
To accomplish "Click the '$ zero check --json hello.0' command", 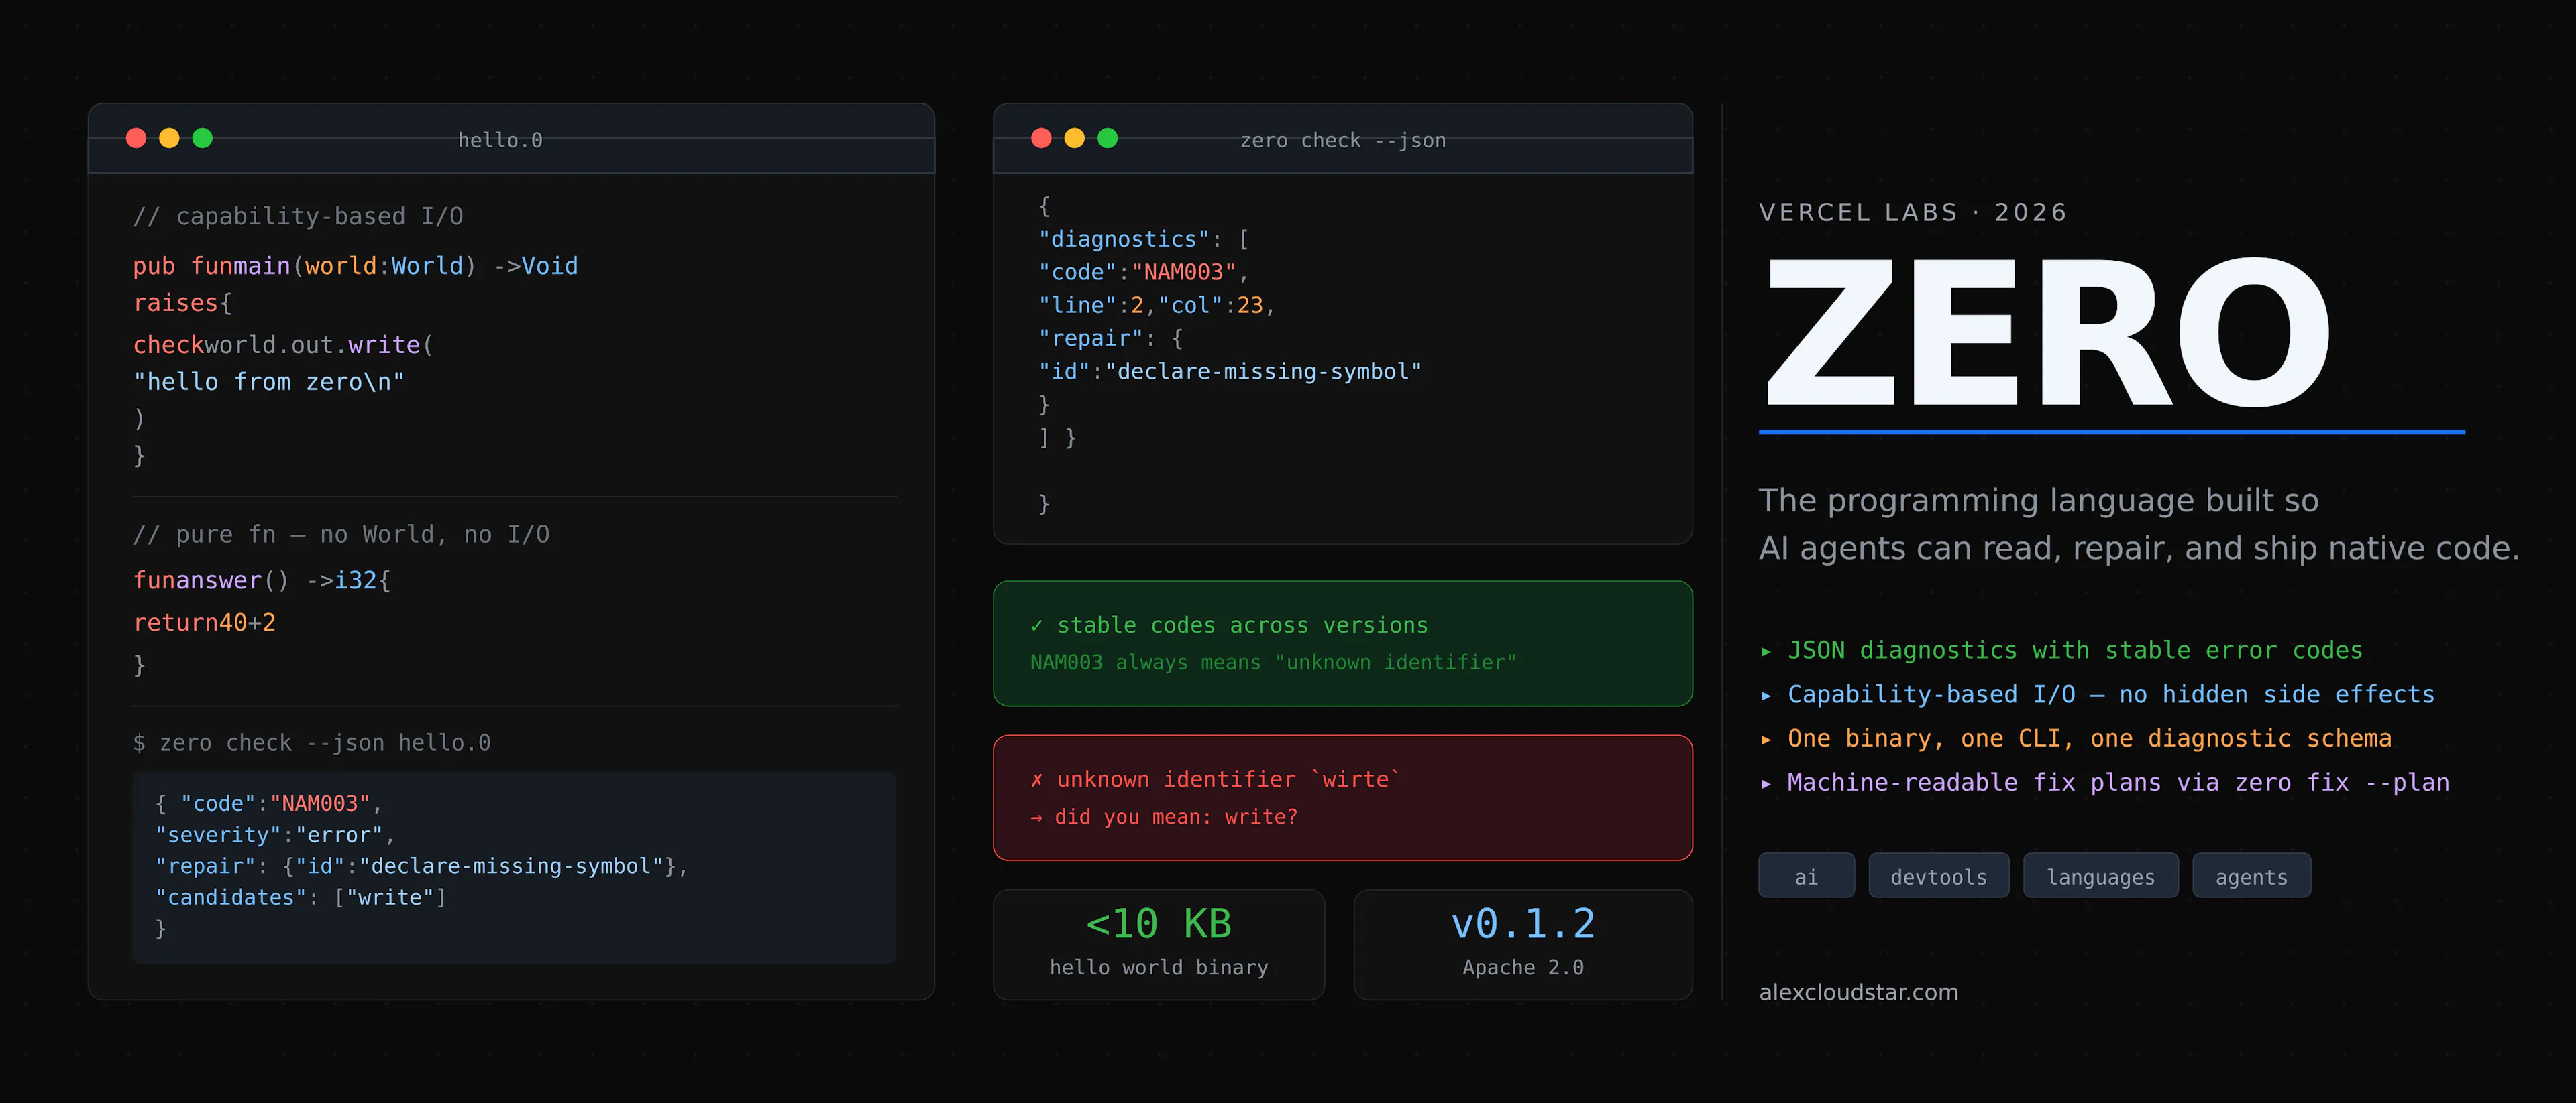I will [x=312, y=742].
